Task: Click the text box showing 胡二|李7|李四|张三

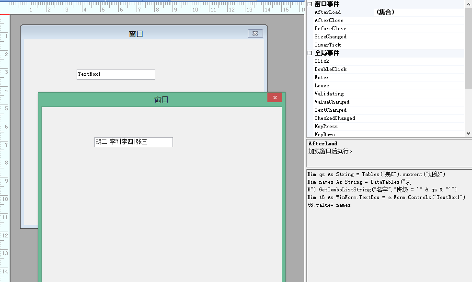Action: click(x=133, y=142)
